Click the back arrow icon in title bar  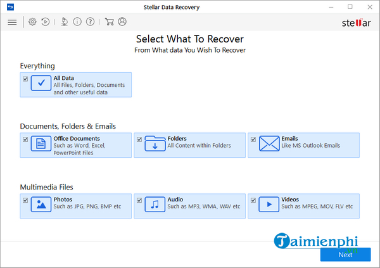point(10,6)
